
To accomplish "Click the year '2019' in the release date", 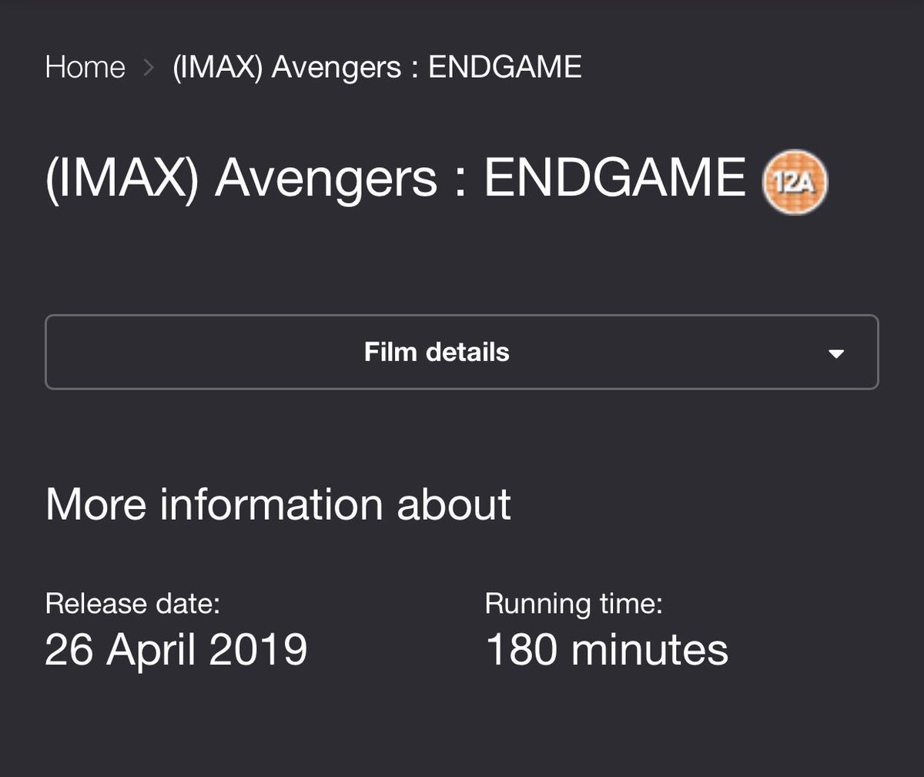I will [x=258, y=649].
